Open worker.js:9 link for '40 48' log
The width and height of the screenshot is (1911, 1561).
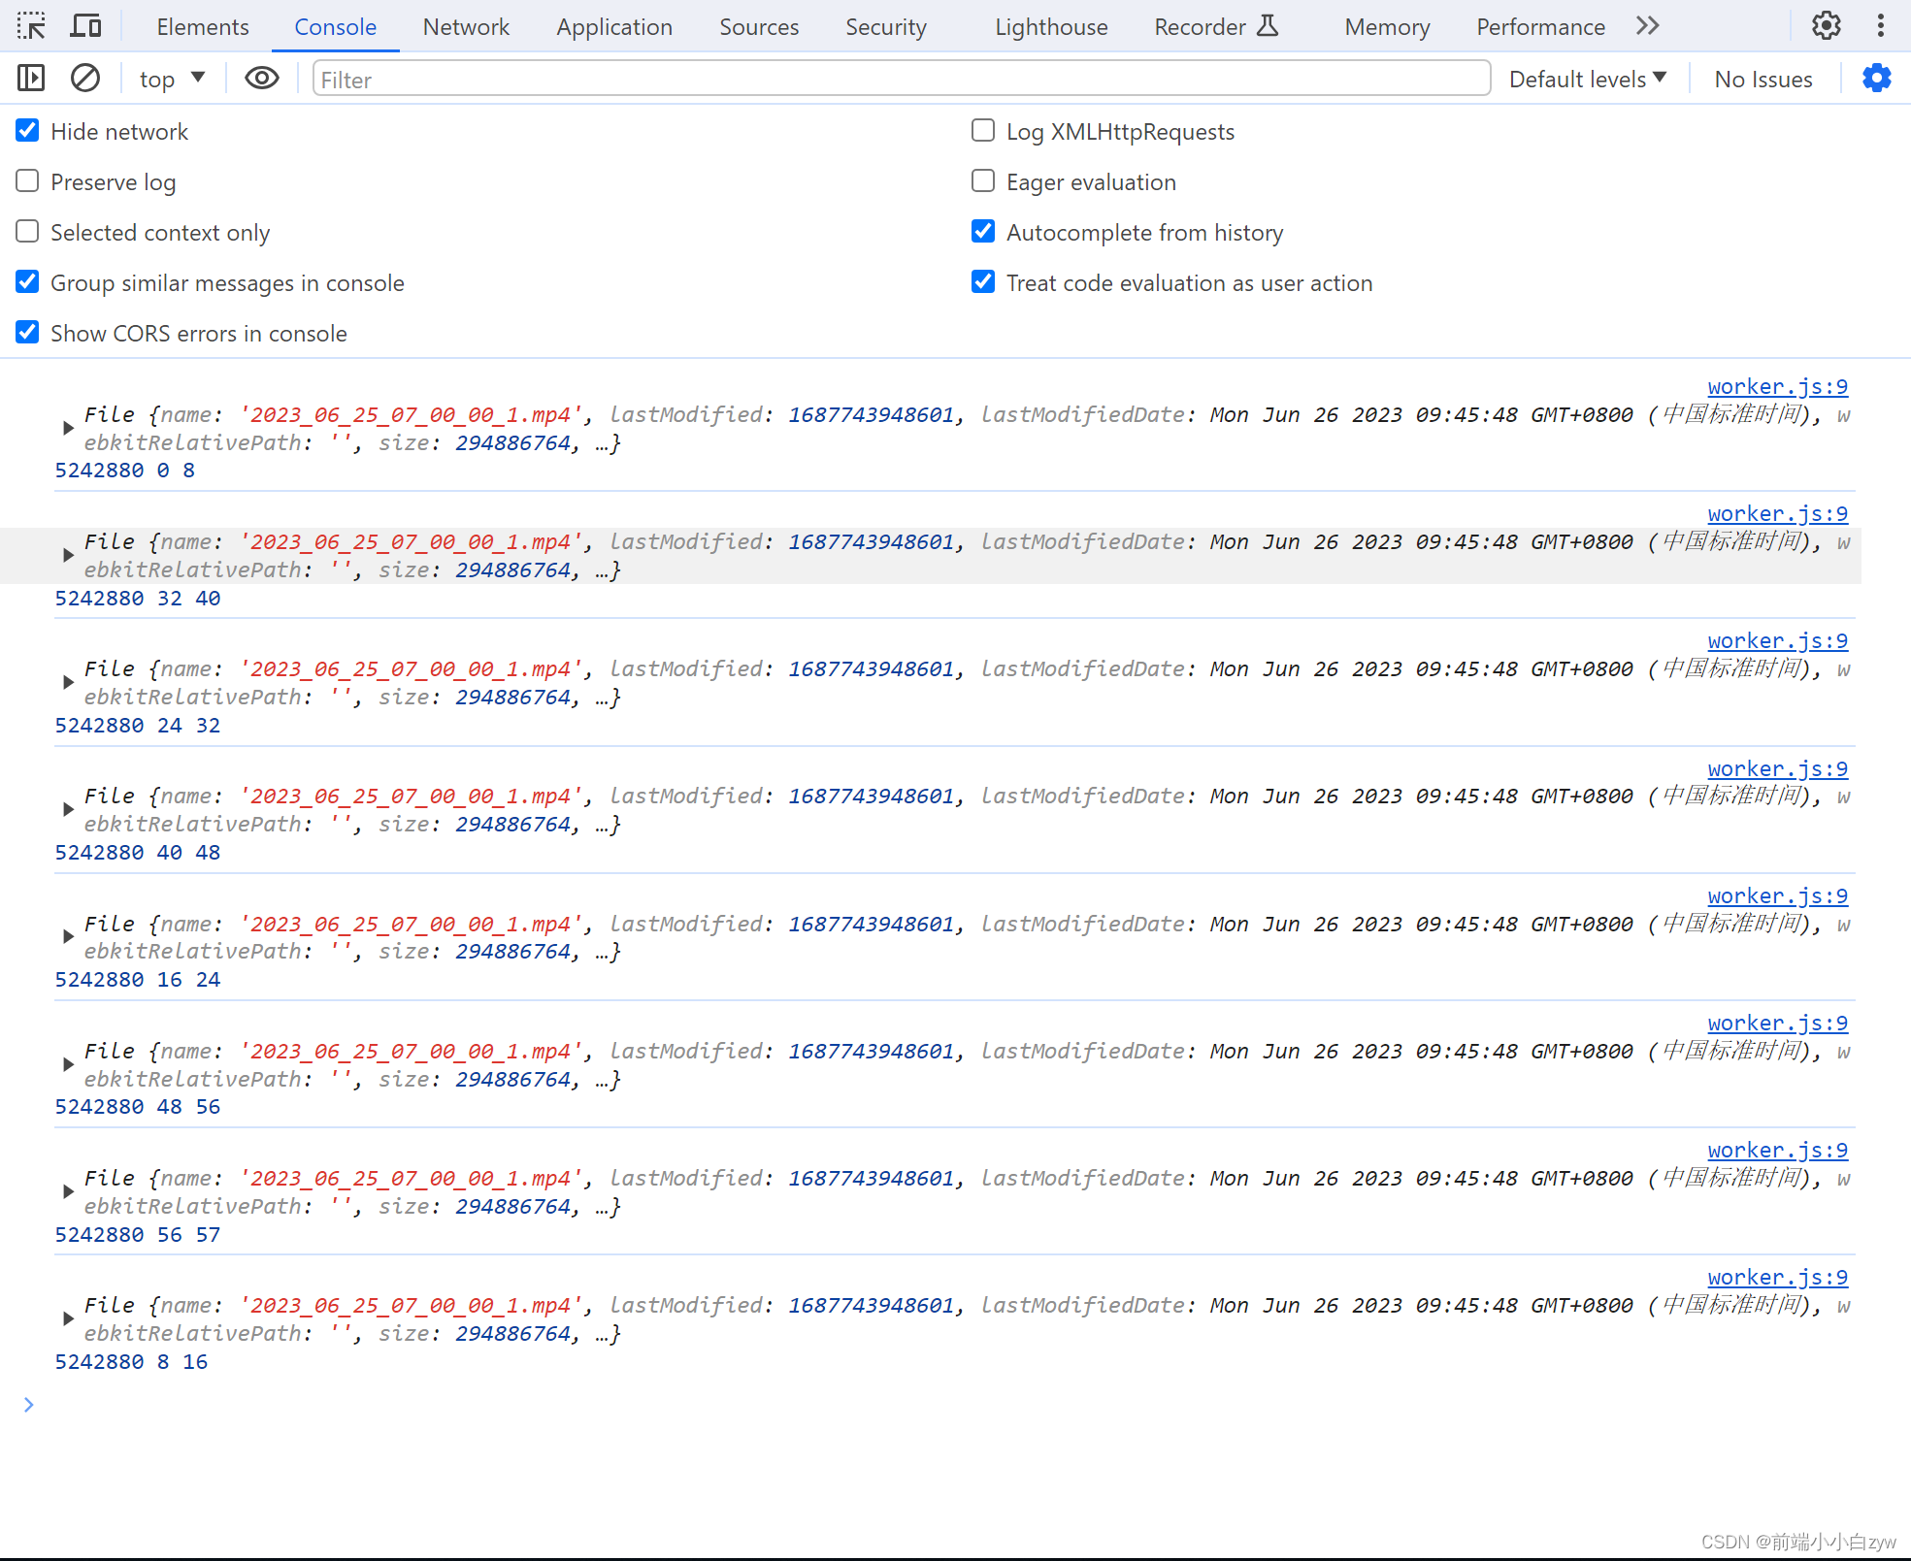coord(1777,768)
